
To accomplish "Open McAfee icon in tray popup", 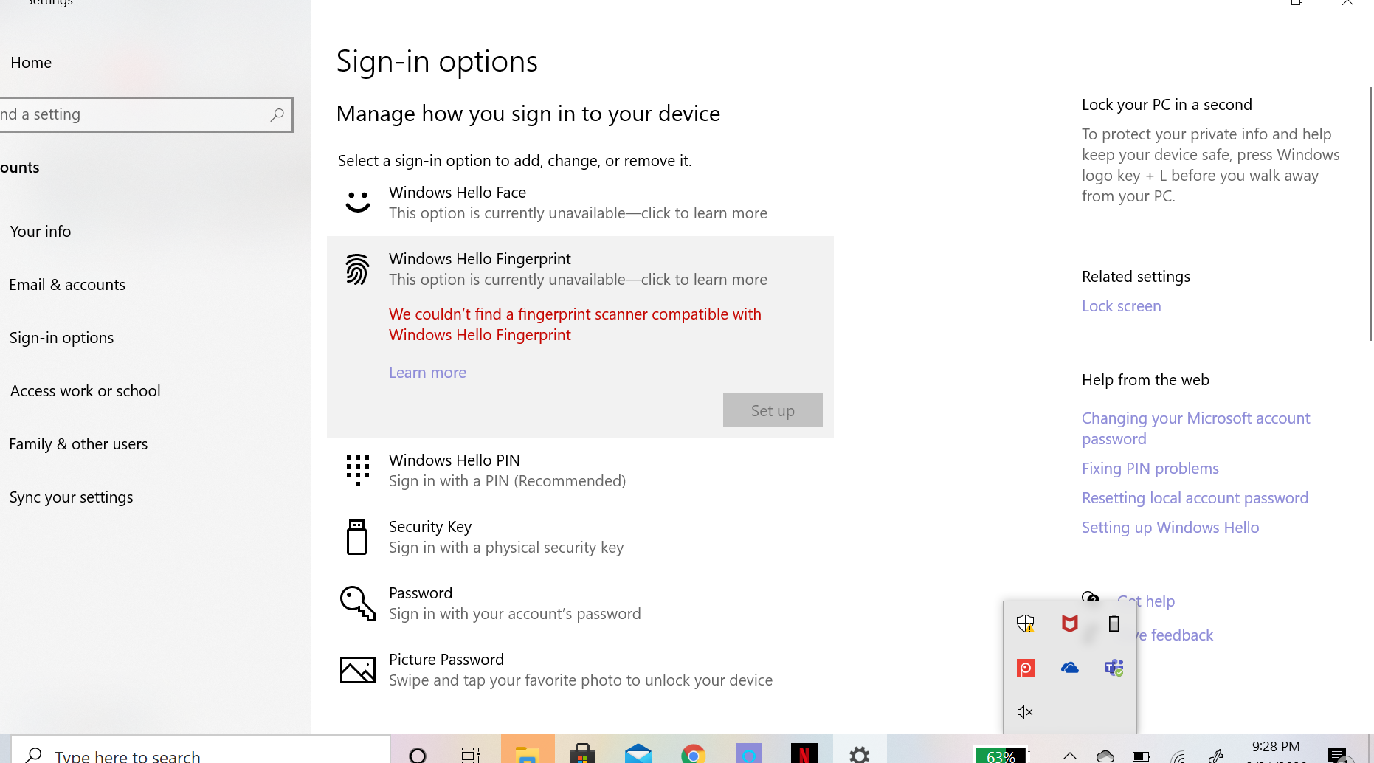I will coord(1070,624).
